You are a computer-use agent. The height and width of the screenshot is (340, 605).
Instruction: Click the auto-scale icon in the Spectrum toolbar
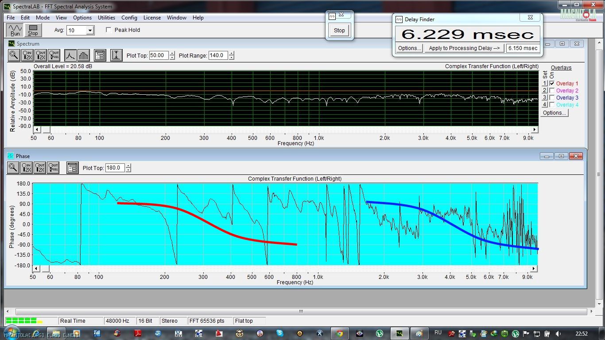pyautogui.click(x=116, y=55)
